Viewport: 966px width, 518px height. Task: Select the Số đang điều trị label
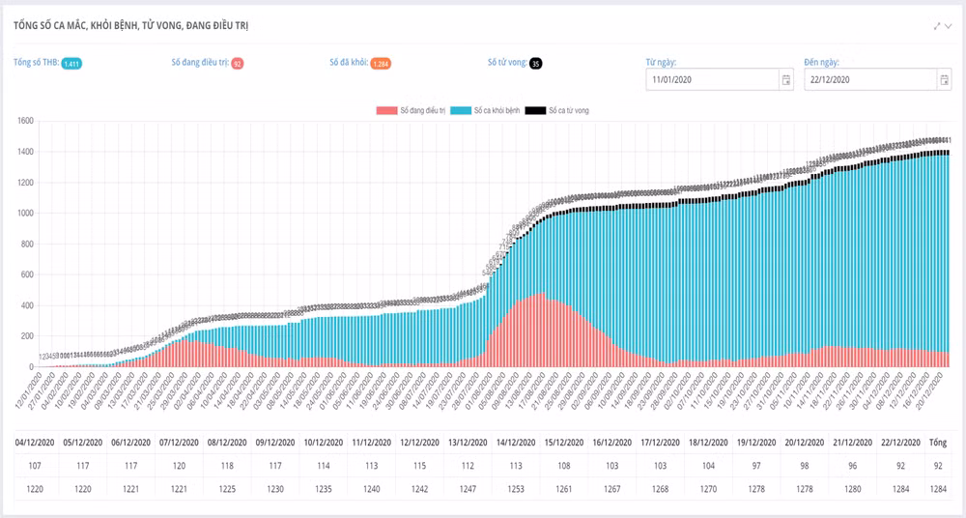click(200, 62)
